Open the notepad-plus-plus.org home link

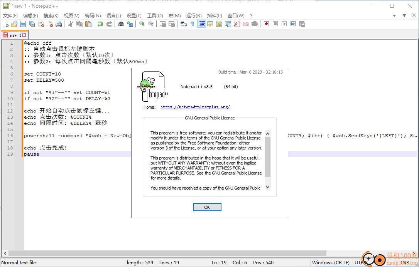coord(195,107)
